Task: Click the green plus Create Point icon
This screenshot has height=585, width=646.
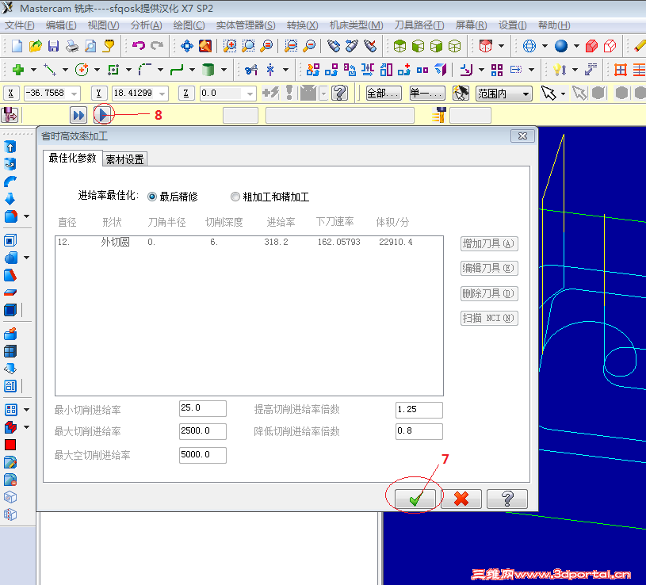Action: click(17, 70)
